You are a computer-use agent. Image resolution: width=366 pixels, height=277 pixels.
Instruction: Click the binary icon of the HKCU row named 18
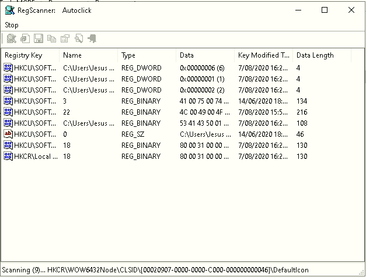tap(8, 145)
